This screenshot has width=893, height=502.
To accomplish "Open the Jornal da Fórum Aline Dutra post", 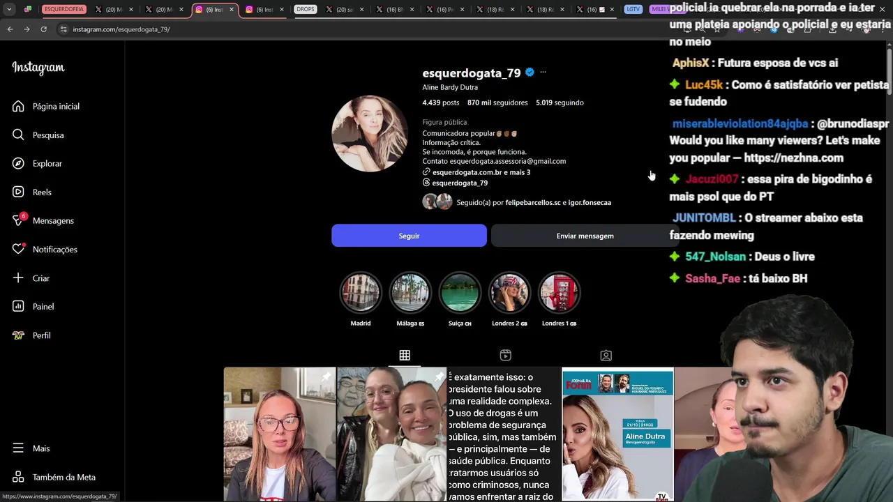I will (618, 434).
